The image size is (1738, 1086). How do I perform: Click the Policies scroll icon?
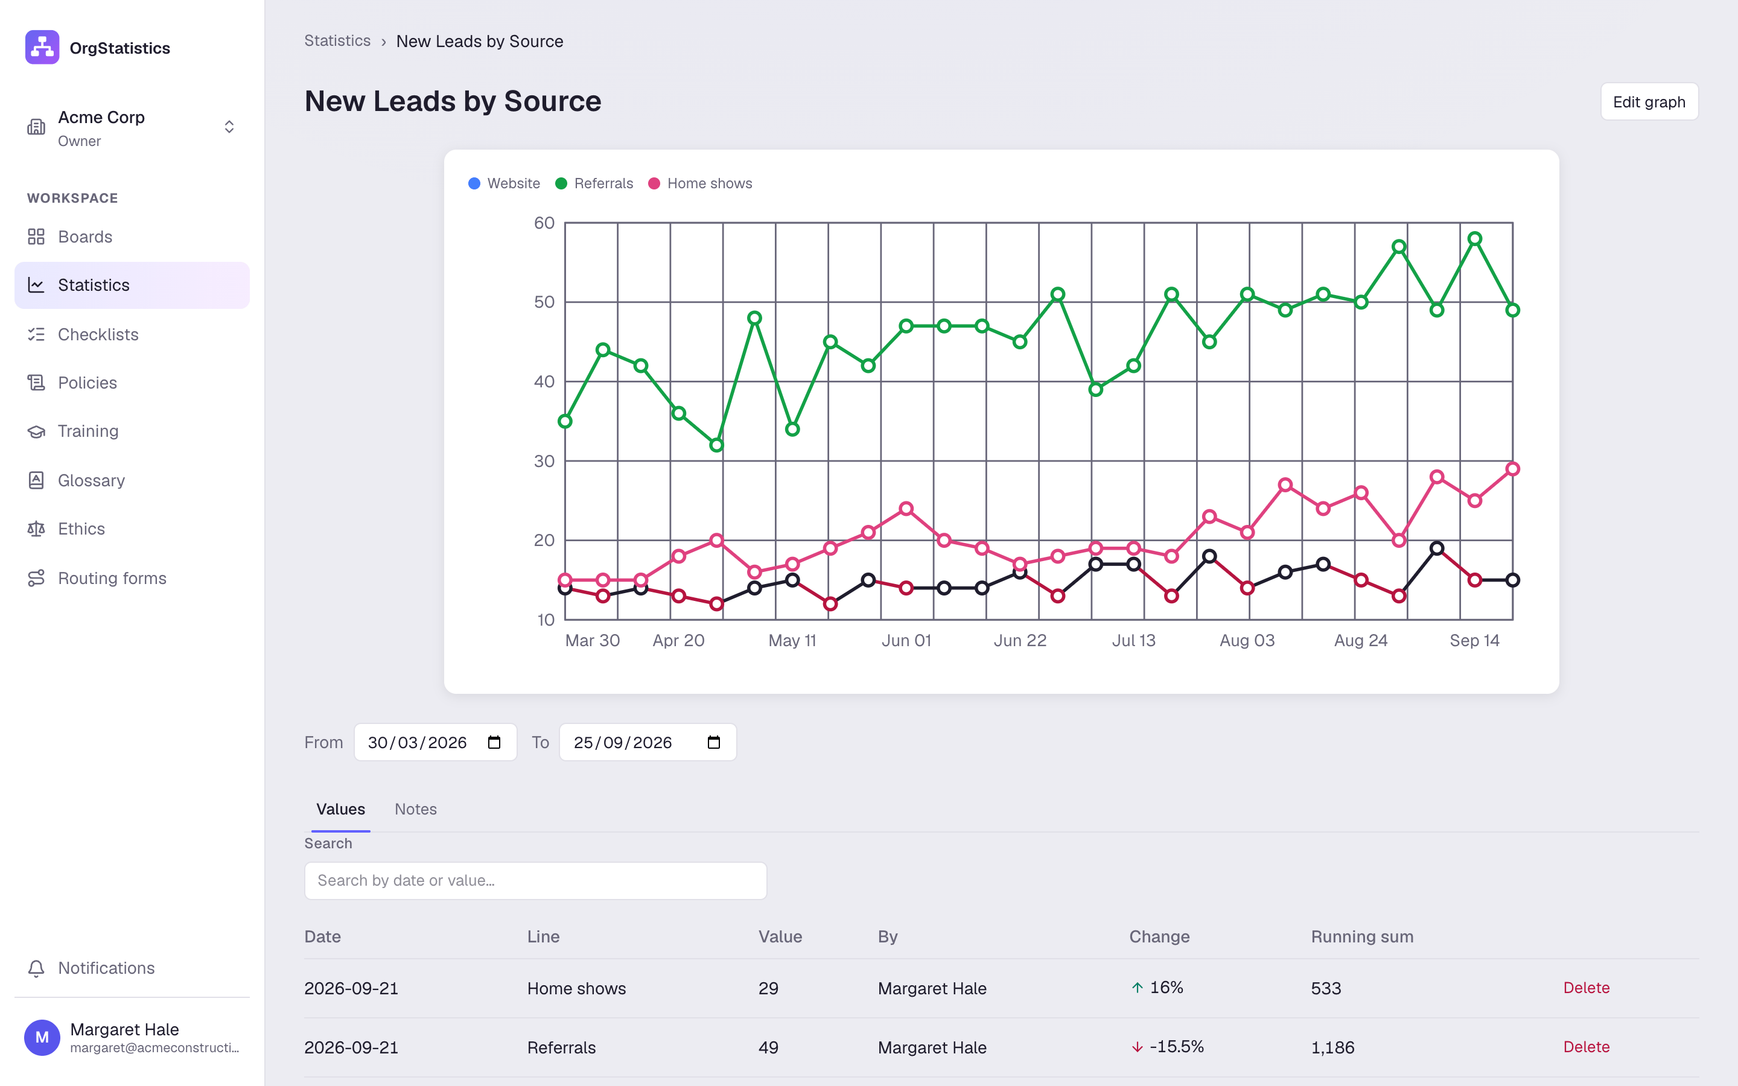tap(36, 383)
